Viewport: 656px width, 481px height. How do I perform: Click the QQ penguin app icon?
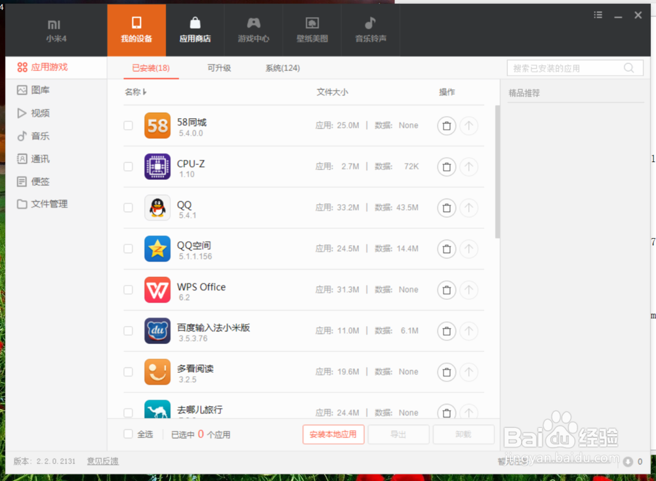pos(157,207)
